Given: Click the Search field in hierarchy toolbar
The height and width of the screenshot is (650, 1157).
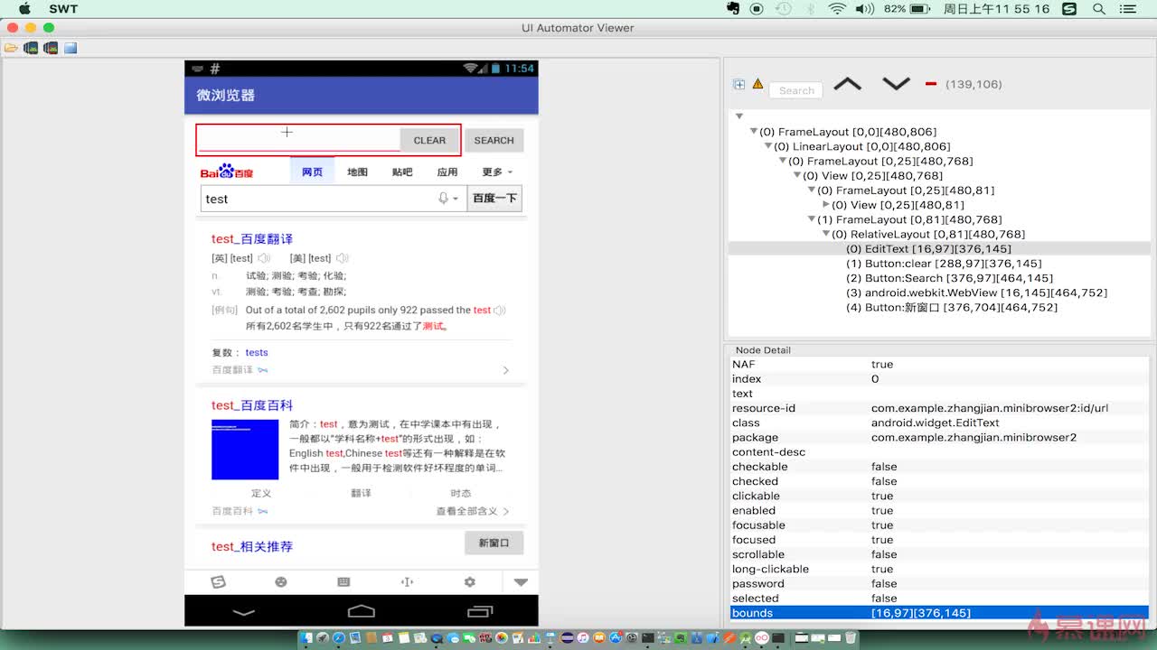Looking at the screenshot, I should (796, 90).
